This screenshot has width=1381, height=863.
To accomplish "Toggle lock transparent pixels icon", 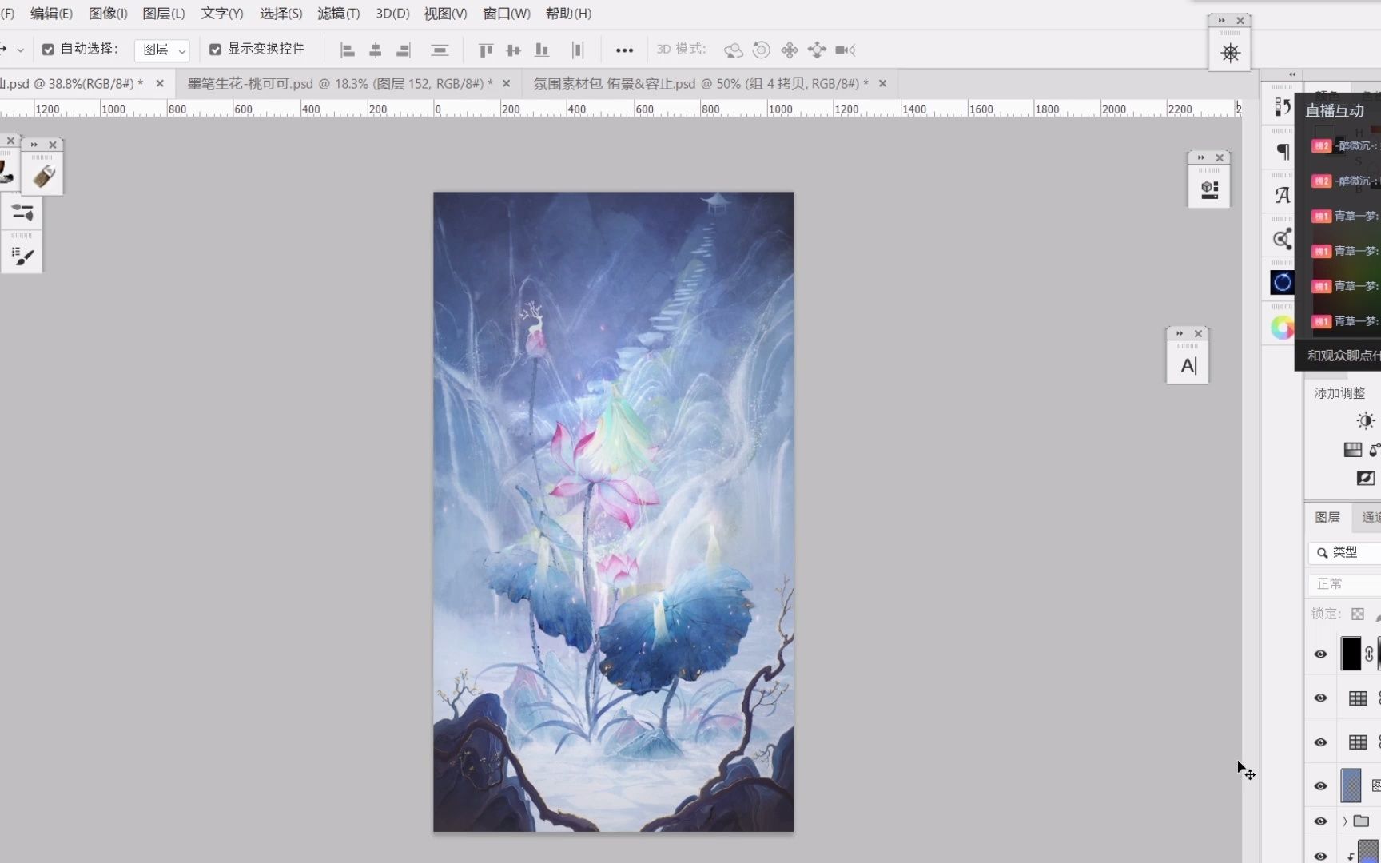I will 1358,614.
